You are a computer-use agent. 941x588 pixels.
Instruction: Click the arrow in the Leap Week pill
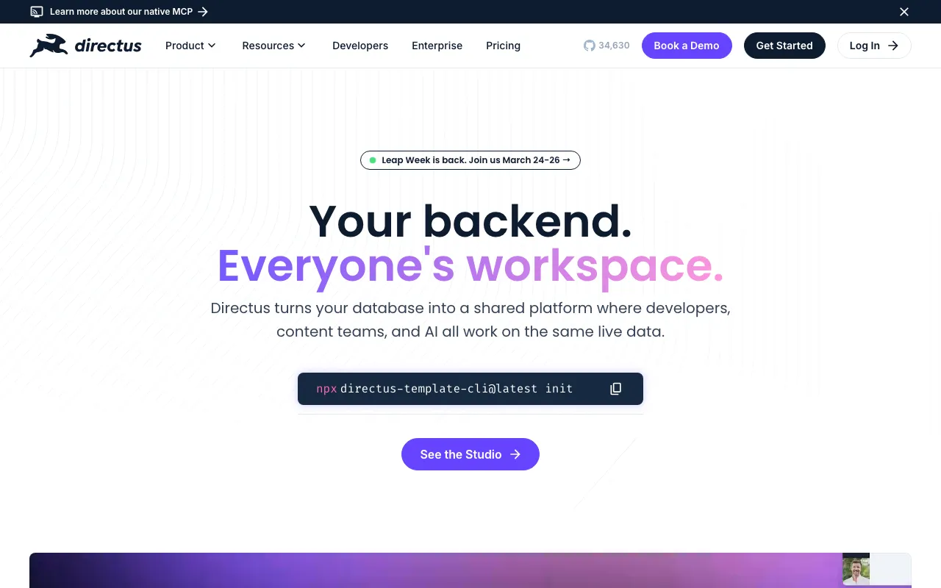tap(567, 159)
